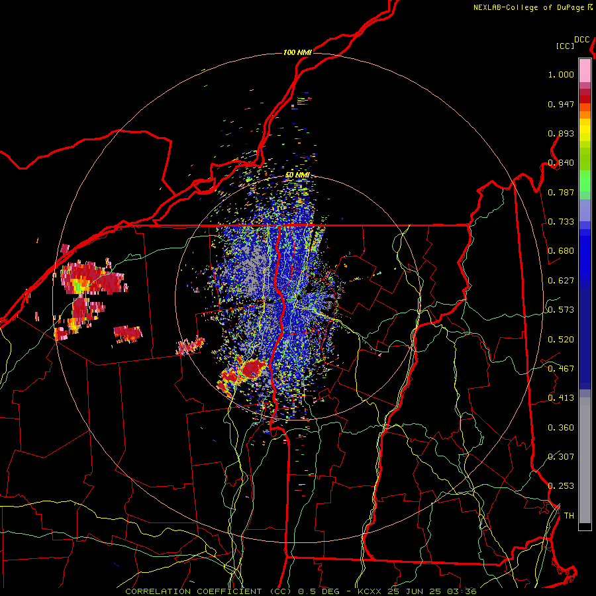Click the TH threshold label
Screen dimensions: 596x596
[x=569, y=516]
